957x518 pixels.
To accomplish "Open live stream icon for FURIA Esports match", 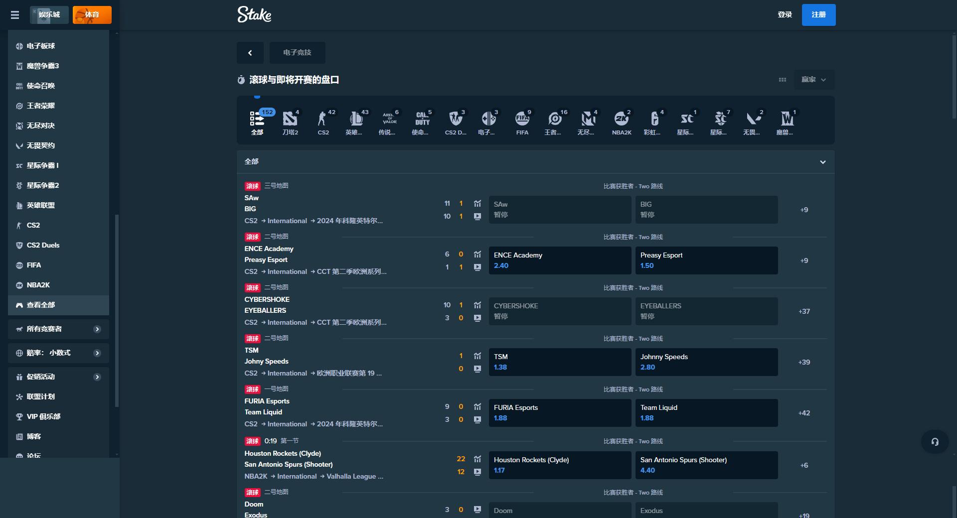I will tap(478, 420).
